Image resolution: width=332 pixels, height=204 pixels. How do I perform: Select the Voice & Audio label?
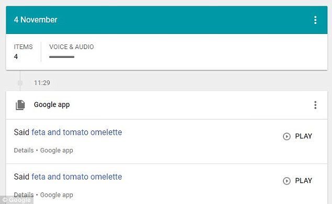pyautogui.click(x=72, y=47)
